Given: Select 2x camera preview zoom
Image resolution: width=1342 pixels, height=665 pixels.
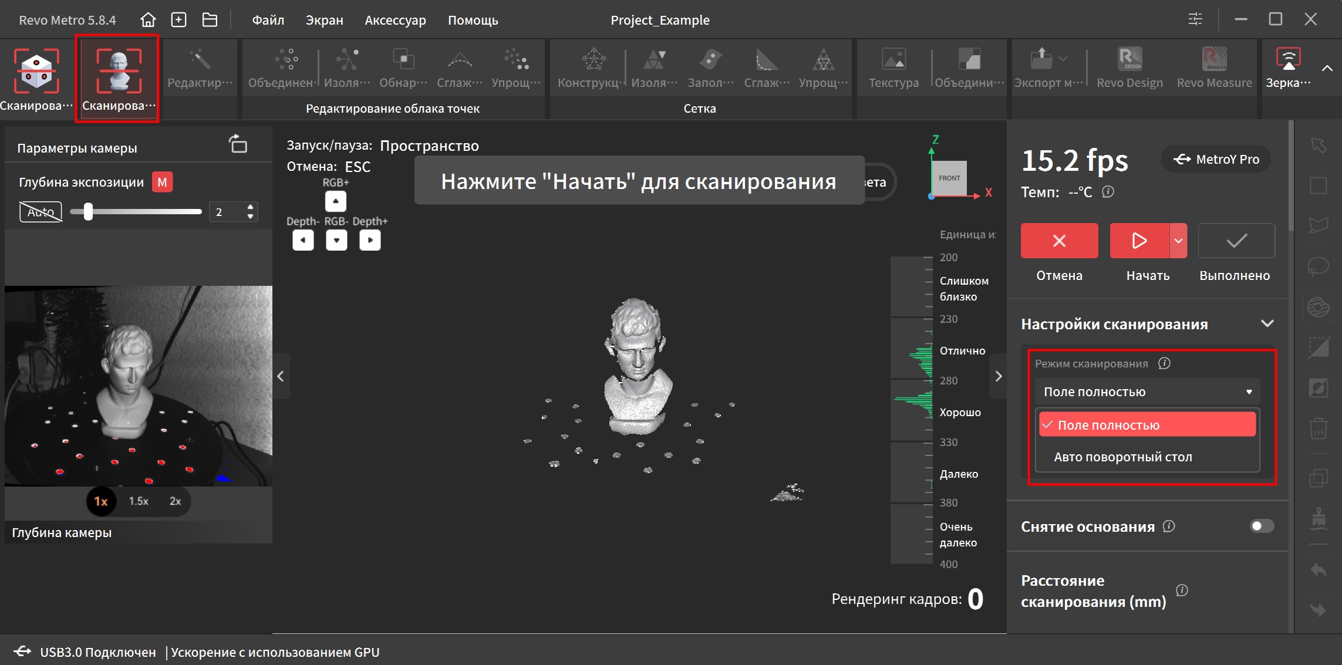Looking at the screenshot, I should (175, 501).
